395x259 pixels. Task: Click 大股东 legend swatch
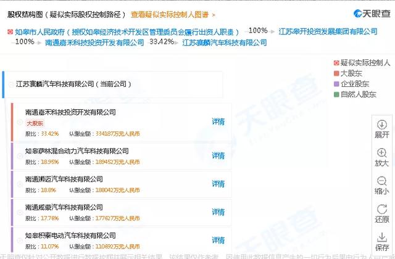click(336, 73)
